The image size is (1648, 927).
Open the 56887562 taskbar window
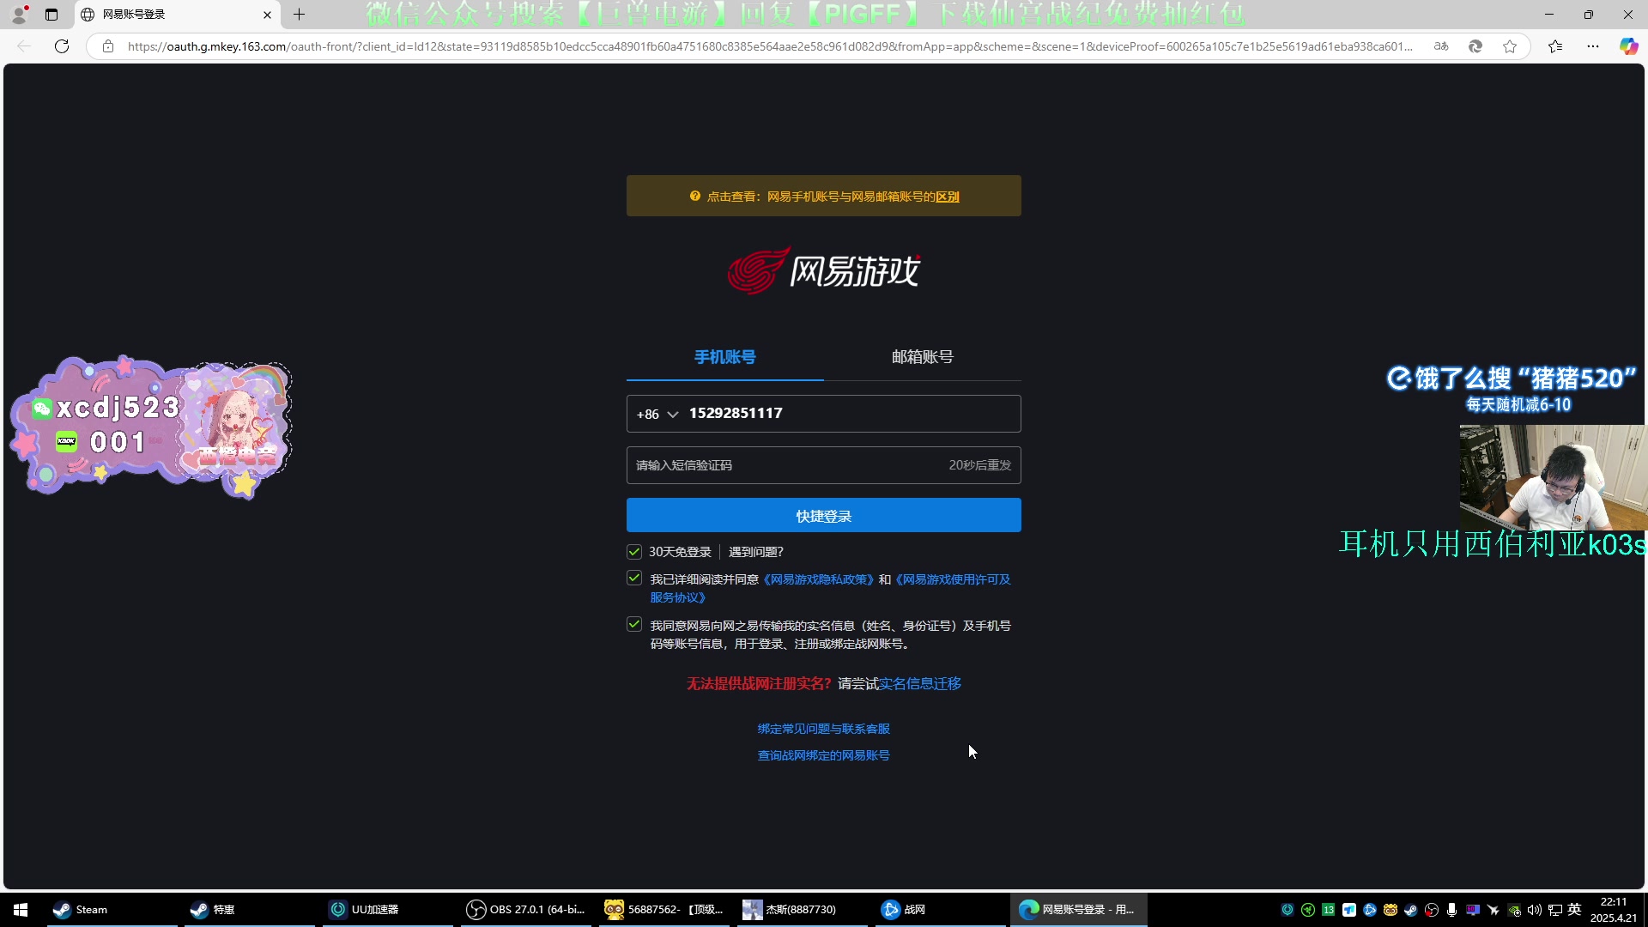tap(664, 910)
